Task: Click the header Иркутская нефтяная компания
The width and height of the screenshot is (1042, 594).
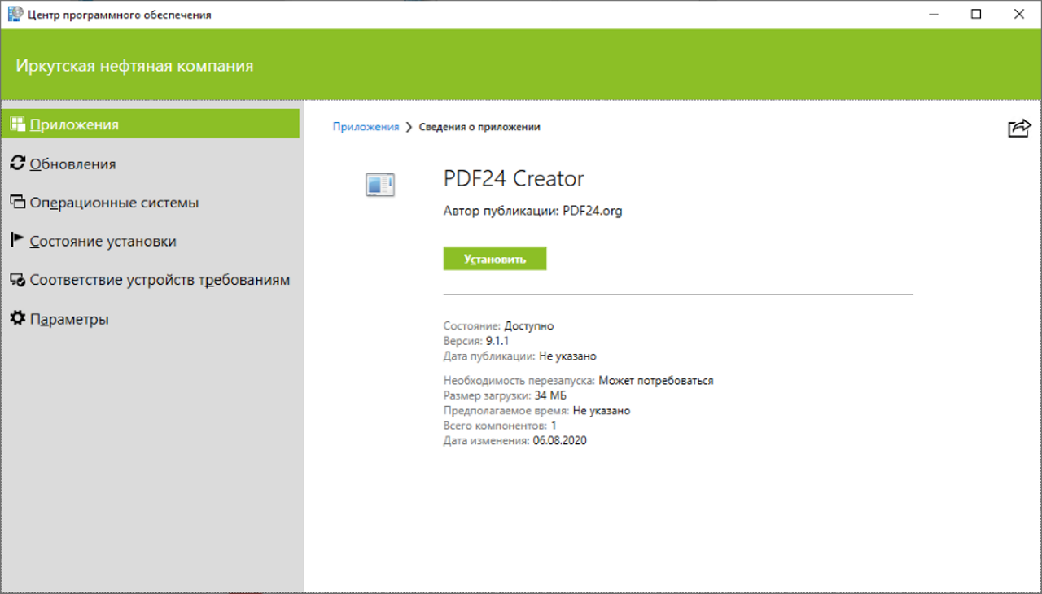Action: tap(134, 66)
